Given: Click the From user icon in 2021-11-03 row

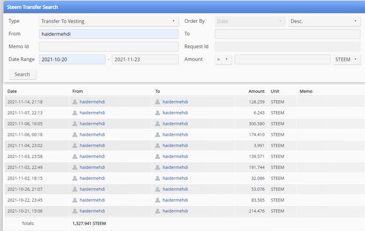Looking at the screenshot, I should tap(75, 156).
